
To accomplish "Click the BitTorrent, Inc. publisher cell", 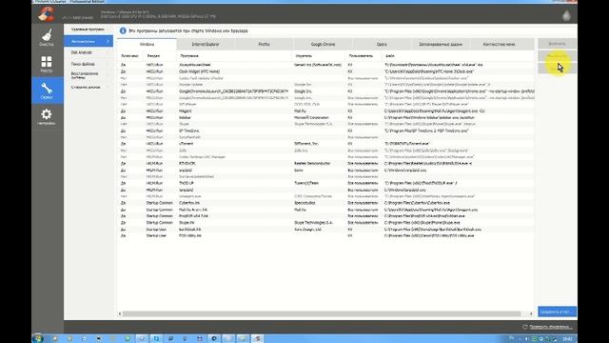I will (306, 144).
